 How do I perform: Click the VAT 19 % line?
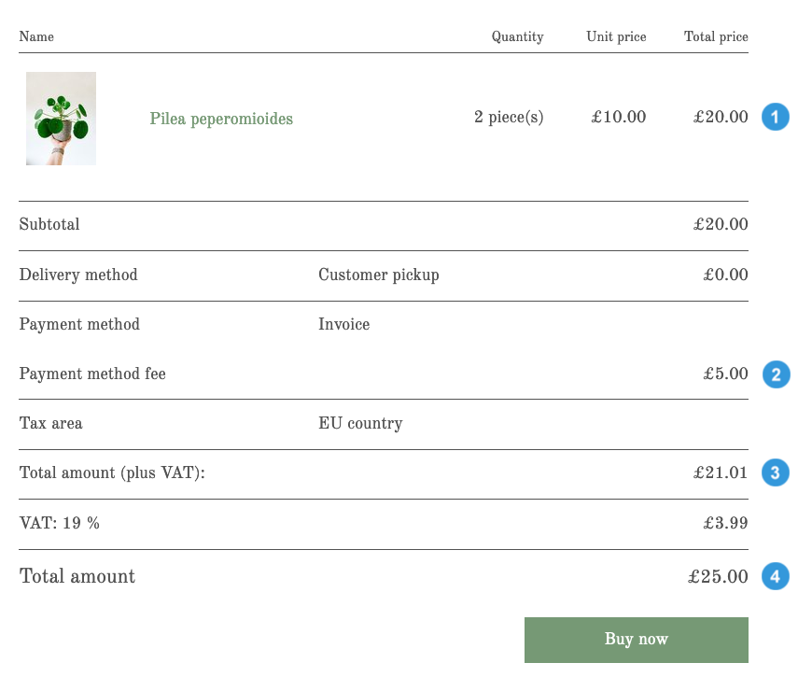[x=59, y=523]
